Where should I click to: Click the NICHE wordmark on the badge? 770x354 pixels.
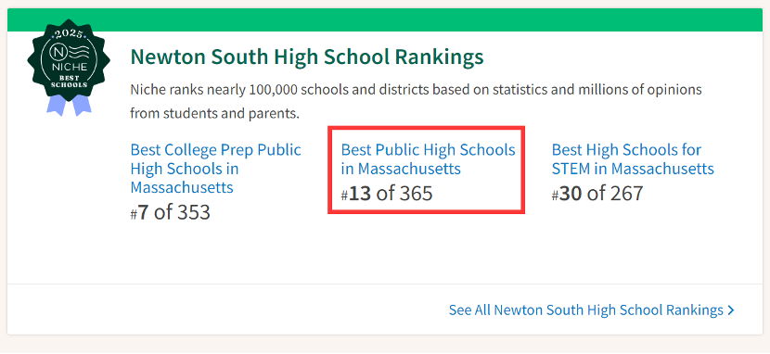click(69, 67)
